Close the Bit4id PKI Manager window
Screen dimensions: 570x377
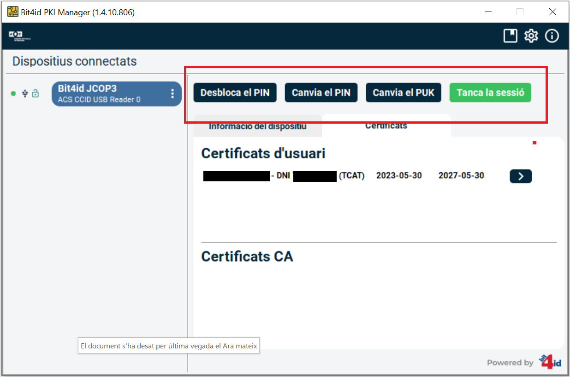(x=552, y=12)
